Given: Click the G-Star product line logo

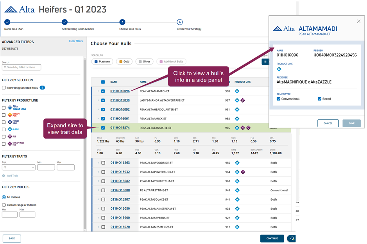Looking at the screenshot, I should click(x=13, y=129).
